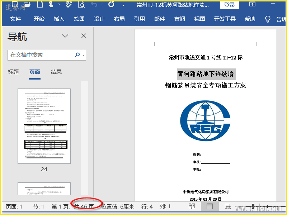Click 节: 1 in status bar
This screenshot has height=215, width=287.
(x=38, y=207)
